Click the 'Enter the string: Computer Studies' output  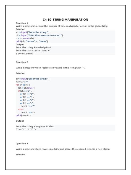pyautogui.click(x=35, y=127)
